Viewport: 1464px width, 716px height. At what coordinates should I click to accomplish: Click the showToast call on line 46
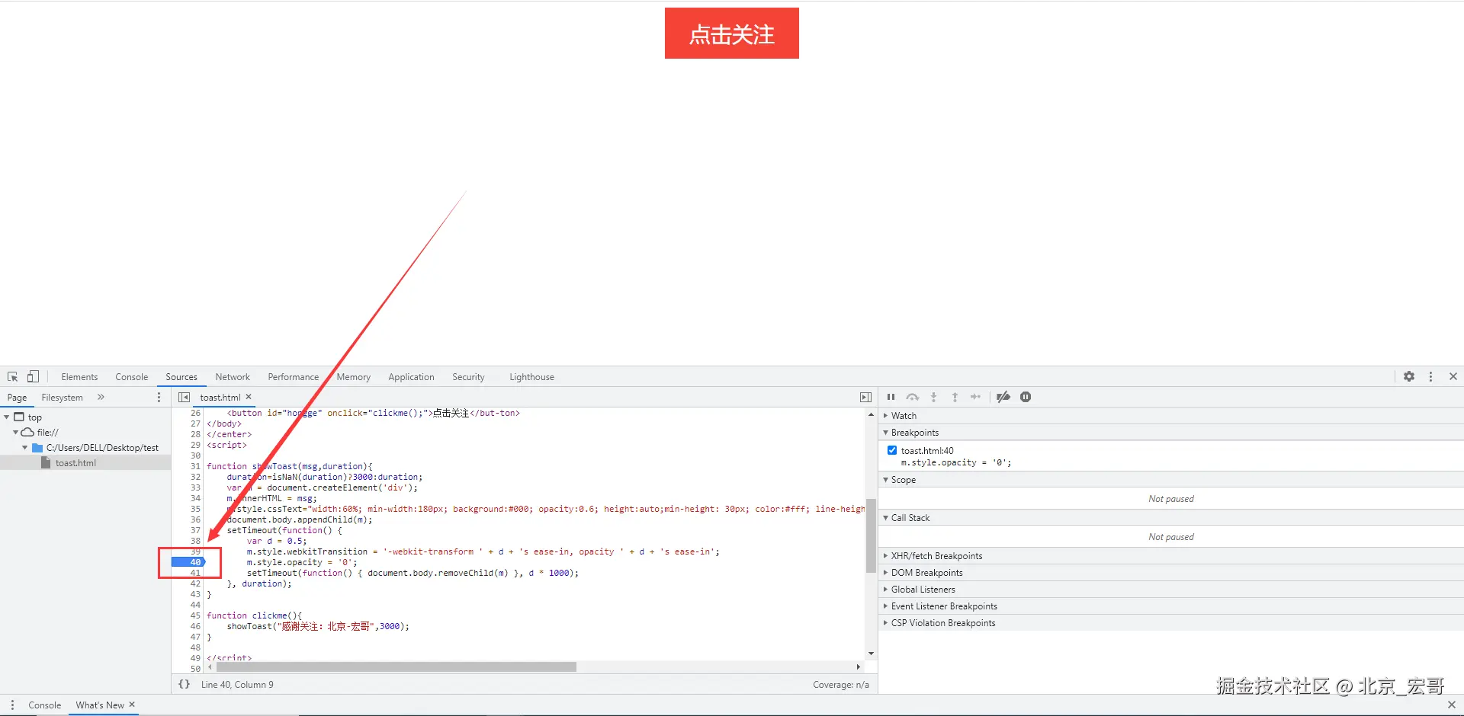tap(318, 626)
